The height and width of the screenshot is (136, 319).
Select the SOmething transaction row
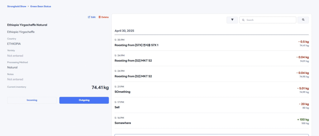pos(212,90)
